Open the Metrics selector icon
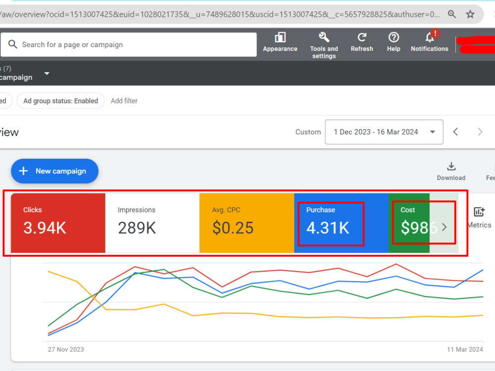Screen dimensions: 495x371 (479, 212)
